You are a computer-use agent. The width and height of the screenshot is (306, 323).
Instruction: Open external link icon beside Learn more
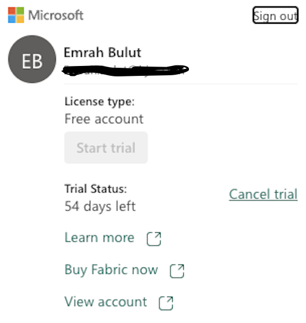pos(154,239)
